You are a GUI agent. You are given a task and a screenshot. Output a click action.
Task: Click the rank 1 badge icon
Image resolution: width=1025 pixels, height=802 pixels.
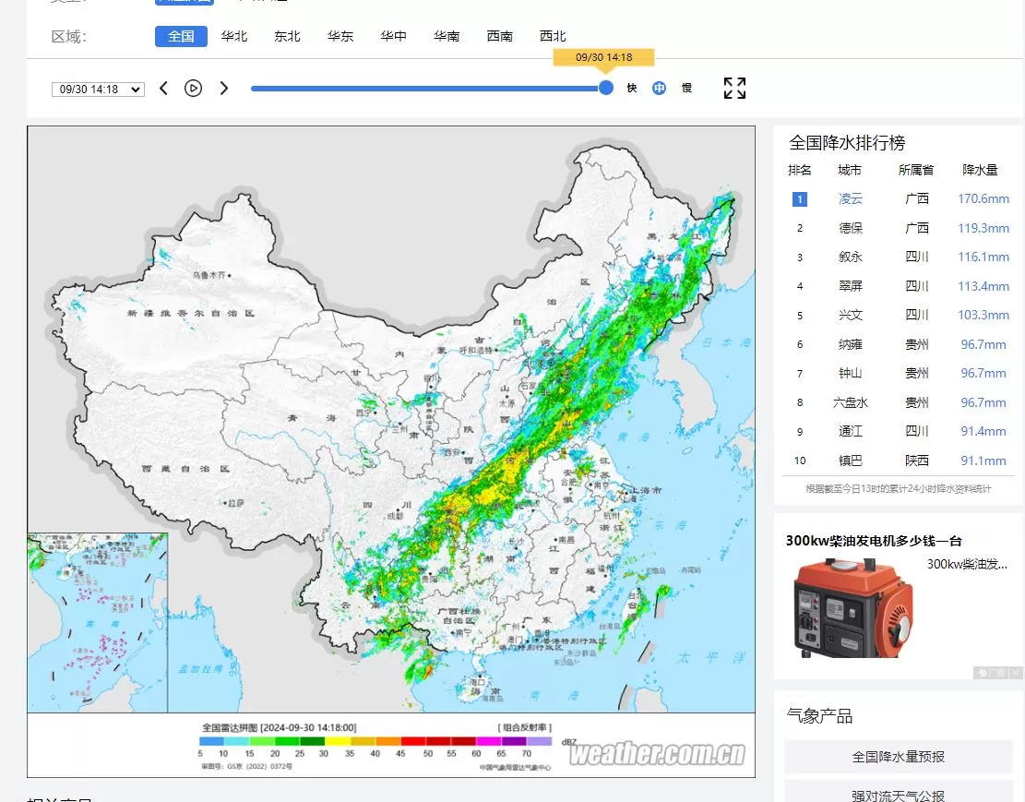[799, 198]
